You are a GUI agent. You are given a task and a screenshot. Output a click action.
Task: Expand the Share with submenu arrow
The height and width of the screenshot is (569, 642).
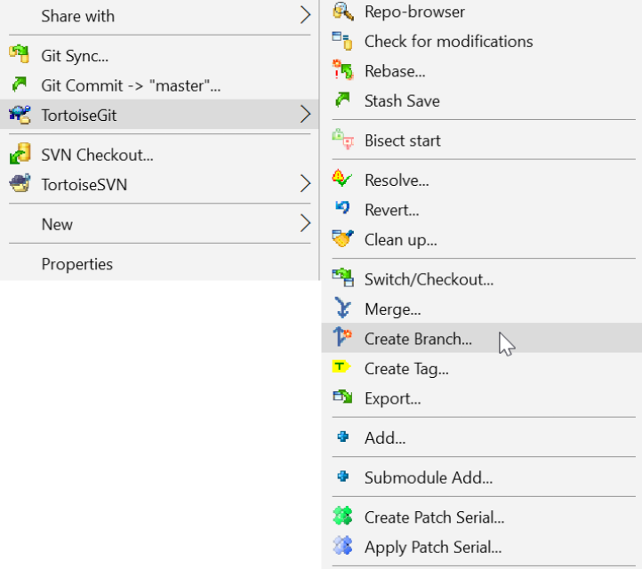pos(305,16)
